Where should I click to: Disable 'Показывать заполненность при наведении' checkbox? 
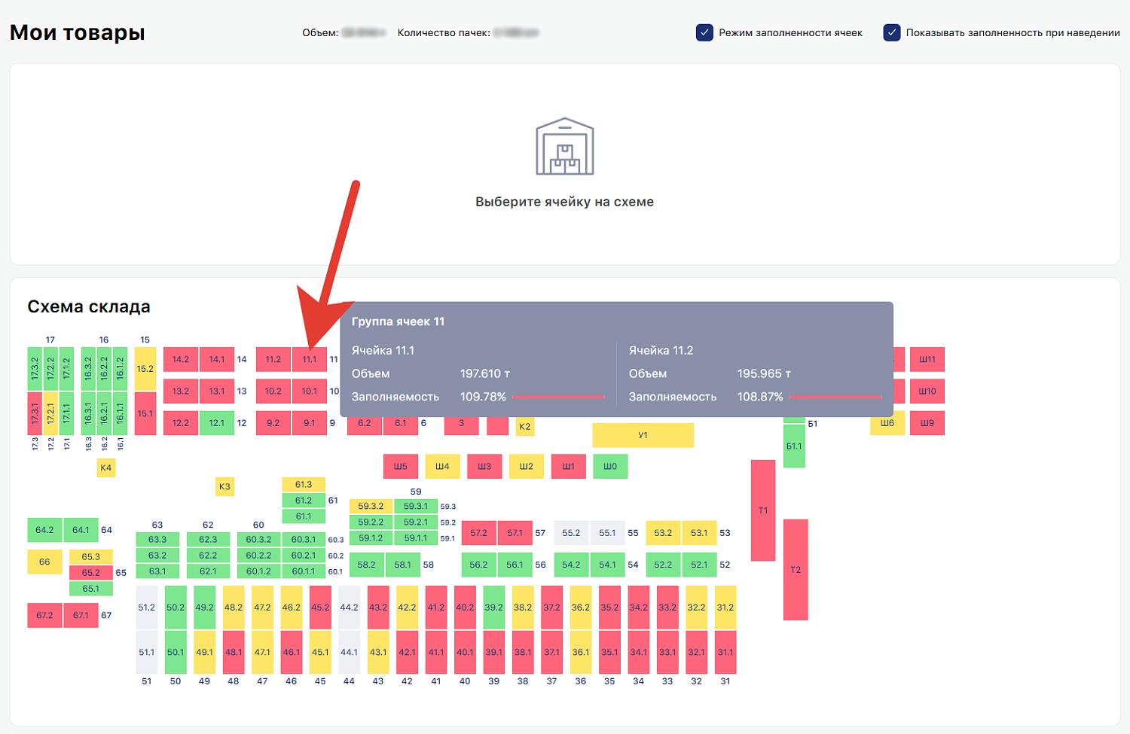[892, 33]
